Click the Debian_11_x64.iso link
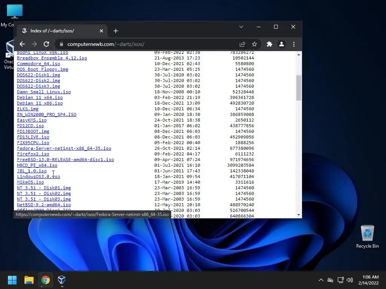The image size is (386, 289). point(40,97)
